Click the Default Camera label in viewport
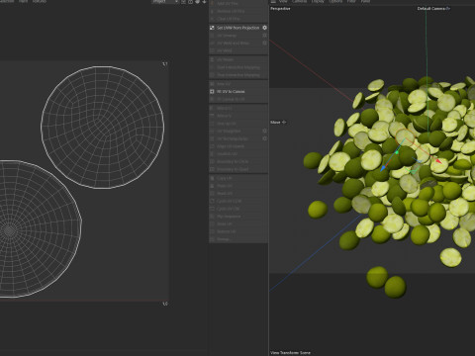475x356 pixels. [x=430, y=9]
